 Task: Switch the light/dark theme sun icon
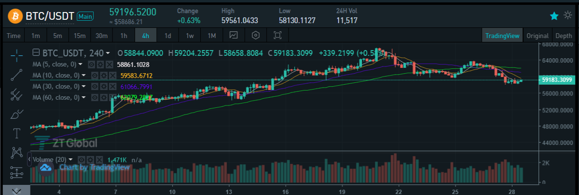tap(567, 16)
